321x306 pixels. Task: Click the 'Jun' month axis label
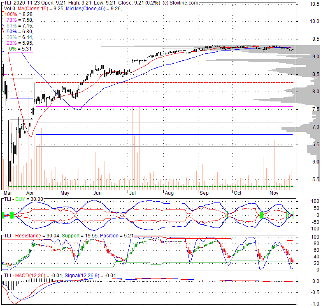(97, 193)
